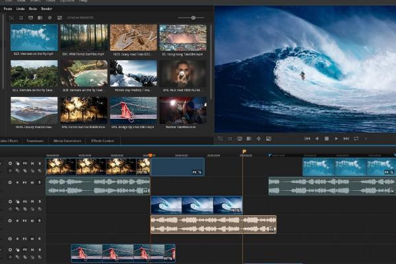Click the yellow flag marker above the timeline
The width and height of the screenshot is (396, 264).
[244, 151]
